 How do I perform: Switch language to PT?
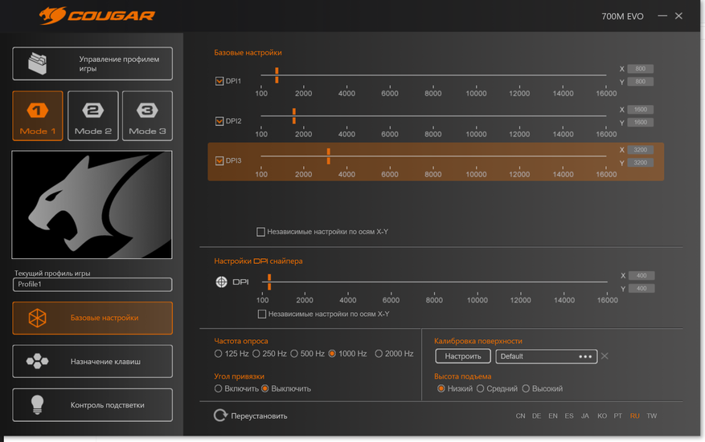tap(617, 416)
